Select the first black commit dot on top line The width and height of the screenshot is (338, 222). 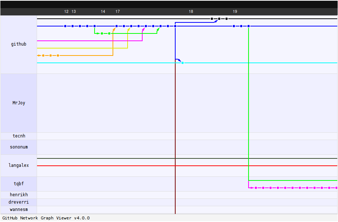[212, 19]
